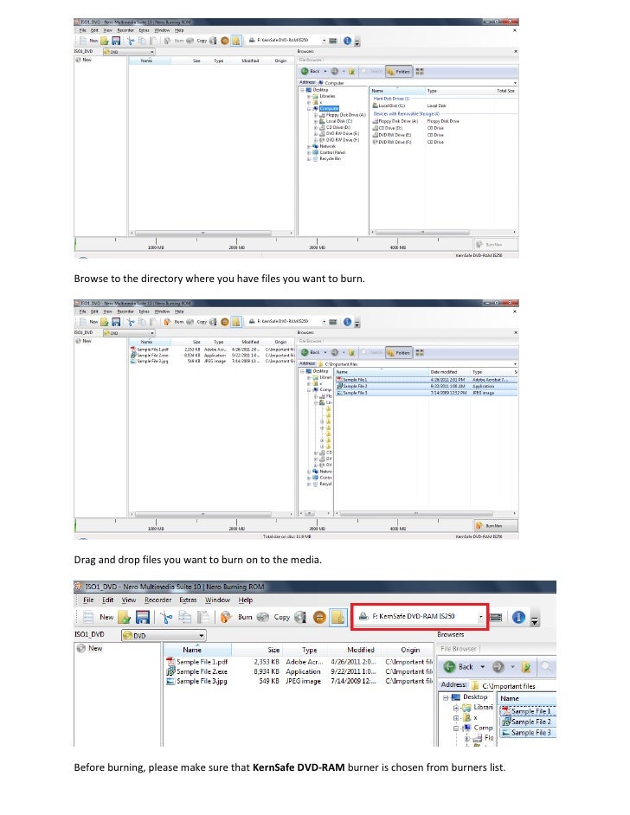Sort by the Origin column in enlarged screenshot

(x=409, y=650)
